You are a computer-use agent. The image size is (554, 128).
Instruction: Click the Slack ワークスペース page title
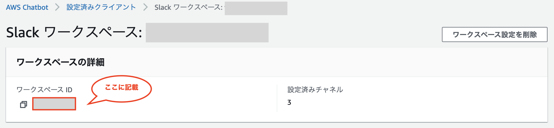pos(74,32)
